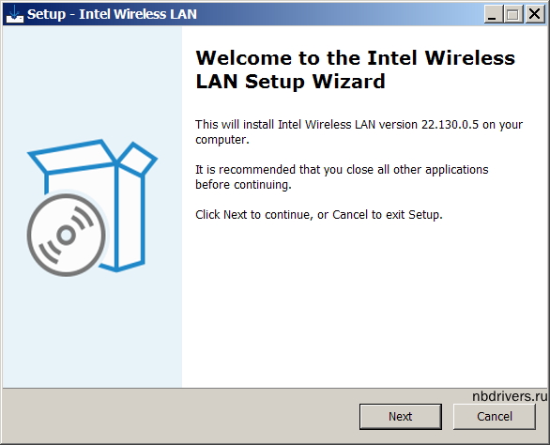Select the Welcome wizard heading text
Screen dimensions: 550x445
tap(355, 69)
